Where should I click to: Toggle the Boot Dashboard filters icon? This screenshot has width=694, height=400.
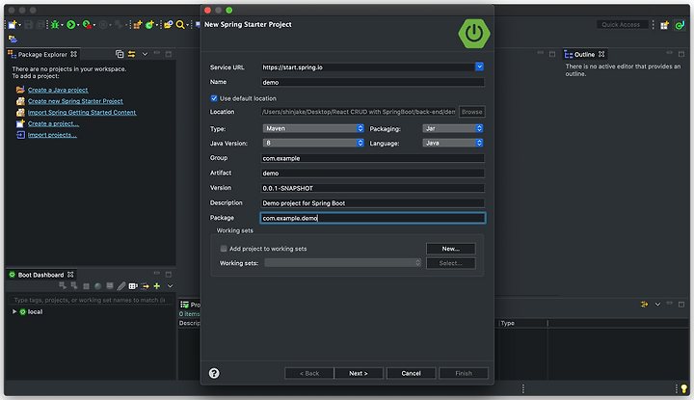coord(133,286)
